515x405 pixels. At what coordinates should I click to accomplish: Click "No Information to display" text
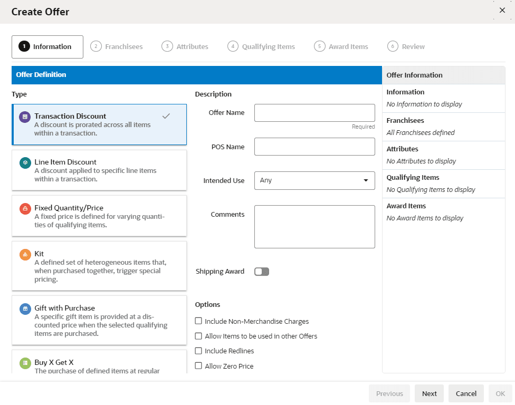[x=424, y=104]
